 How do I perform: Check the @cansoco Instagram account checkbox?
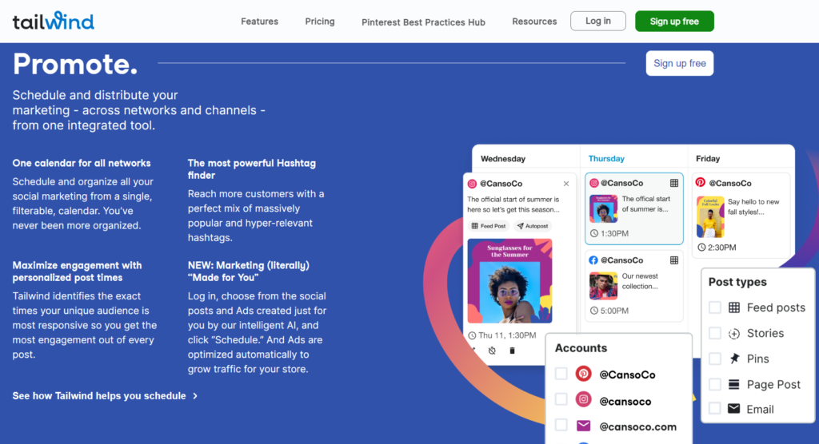[x=561, y=399]
